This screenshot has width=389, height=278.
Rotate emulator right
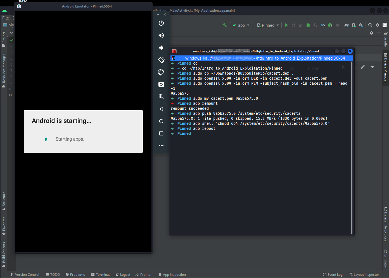[161, 72]
